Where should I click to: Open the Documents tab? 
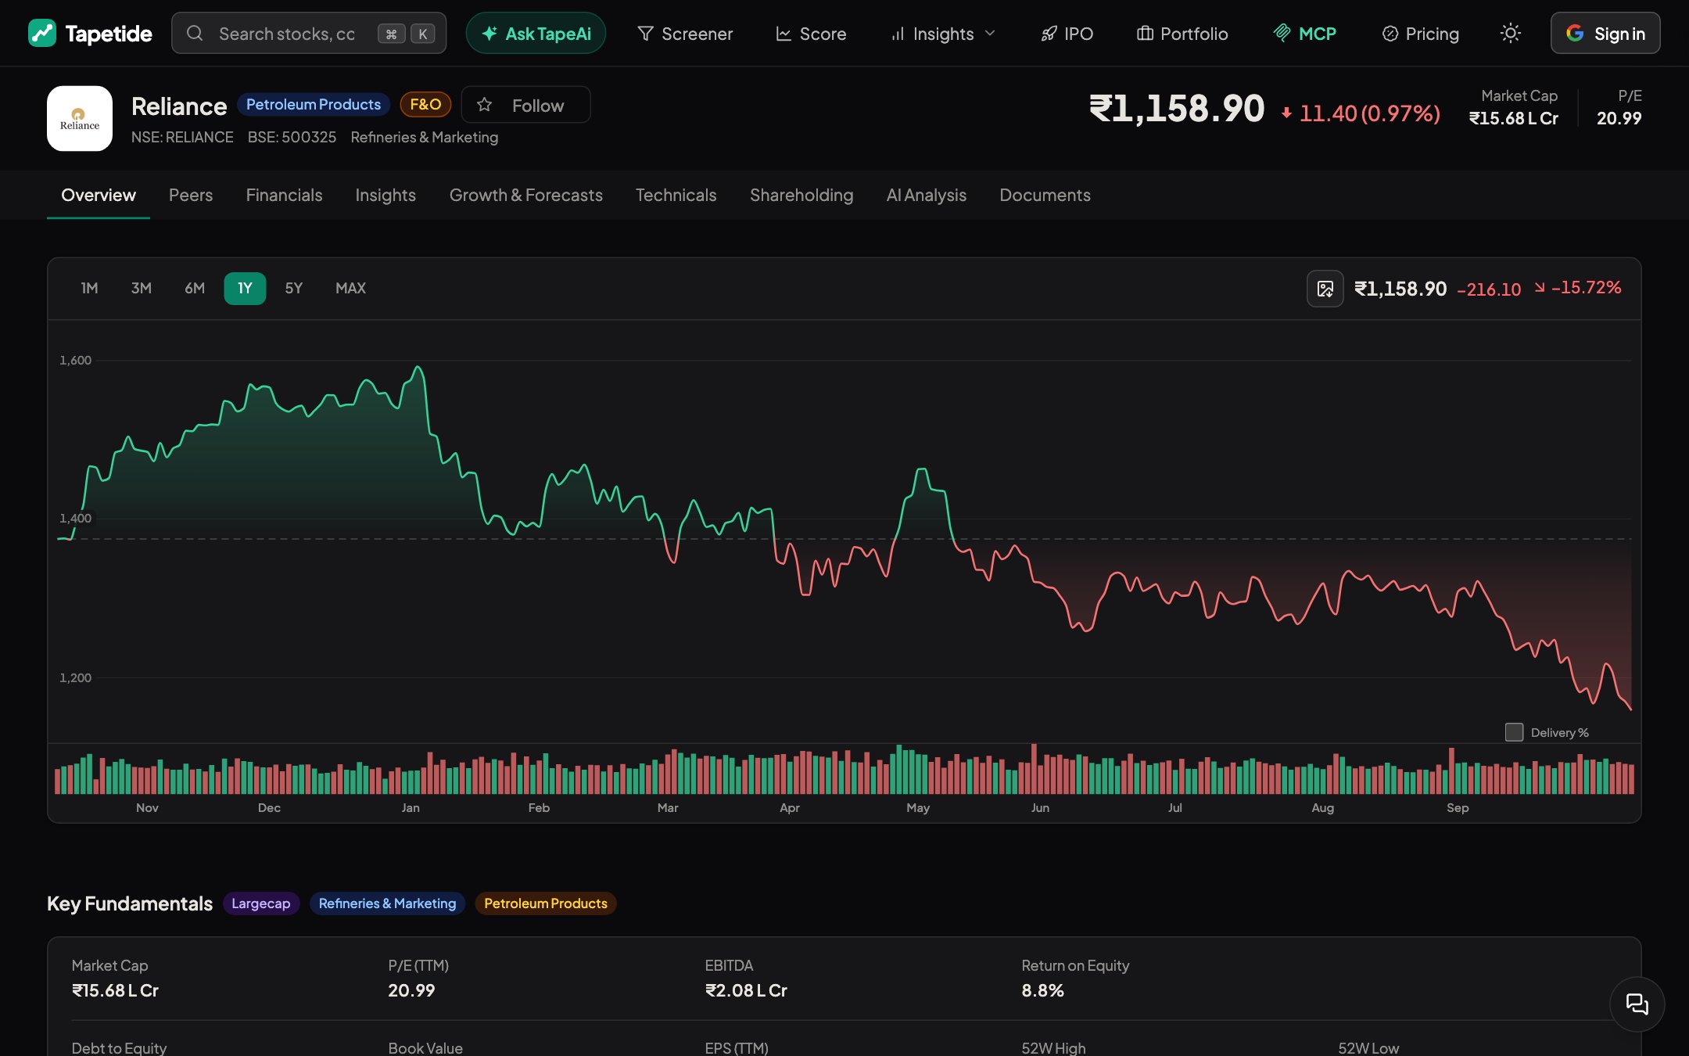[x=1045, y=195]
